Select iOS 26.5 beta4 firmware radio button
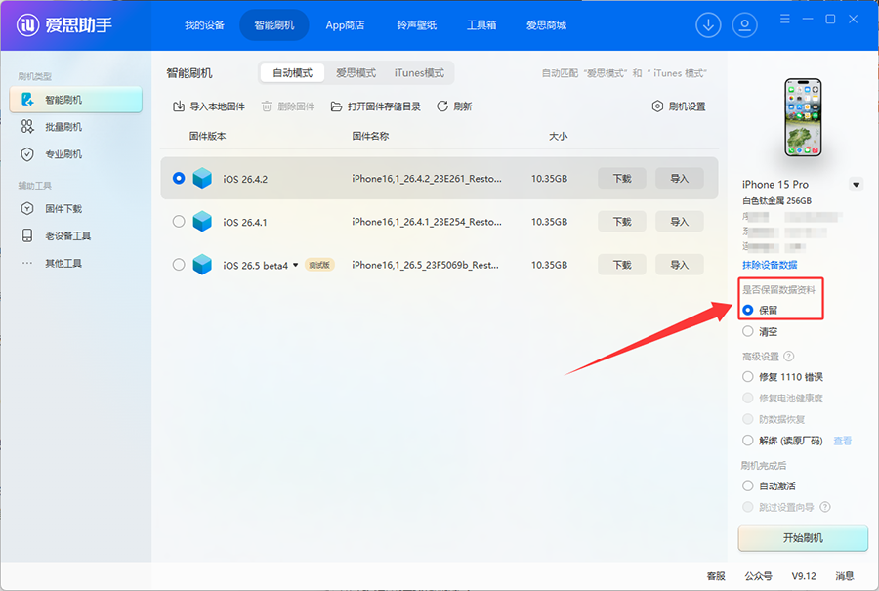This screenshot has width=879, height=591. [179, 265]
